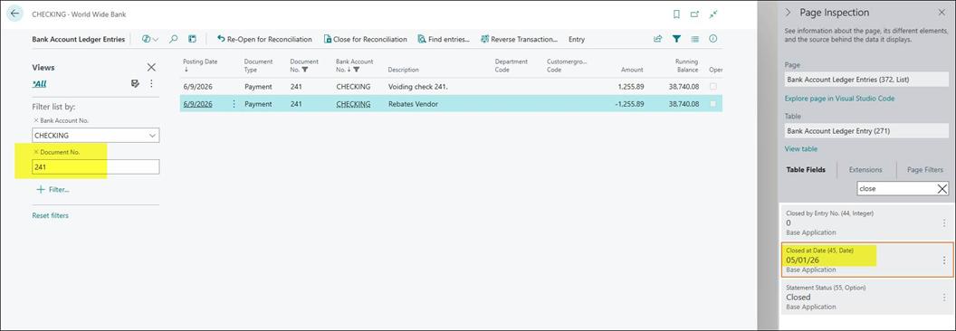Select the *All view
The height and width of the screenshot is (331, 956).
click(x=39, y=83)
